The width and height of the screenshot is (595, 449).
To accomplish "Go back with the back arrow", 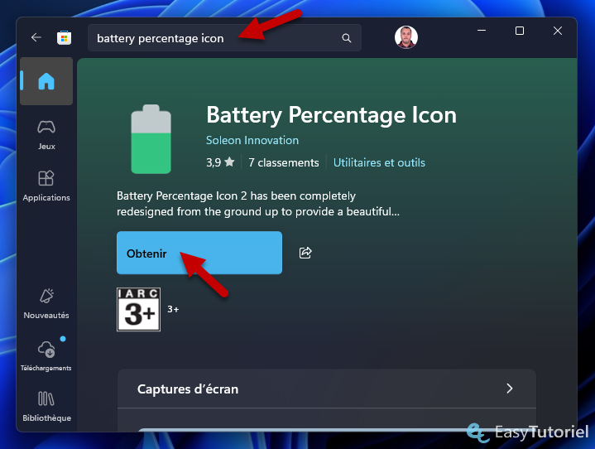I will pos(36,37).
